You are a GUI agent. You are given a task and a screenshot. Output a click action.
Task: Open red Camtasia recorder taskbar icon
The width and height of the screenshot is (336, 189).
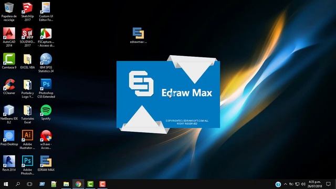(x=102, y=184)
